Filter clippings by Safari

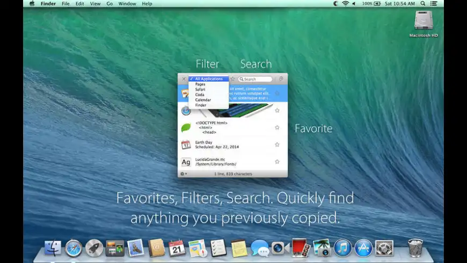(208, 89)
